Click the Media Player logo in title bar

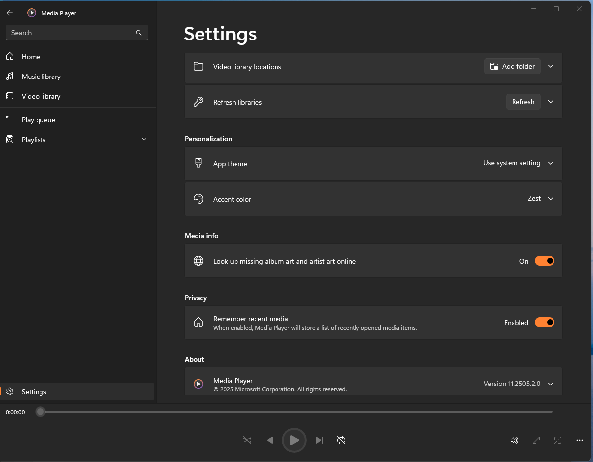coord(32,13)
